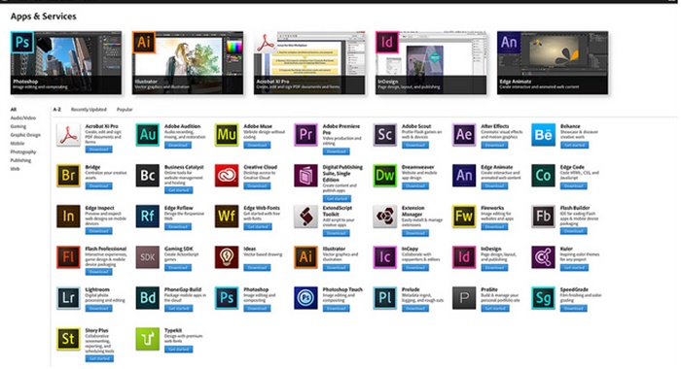Screen dimensions: 681x369
Task: Click the Gaming SDK icon
Action: pyautogui.click(x=147, y=257)
